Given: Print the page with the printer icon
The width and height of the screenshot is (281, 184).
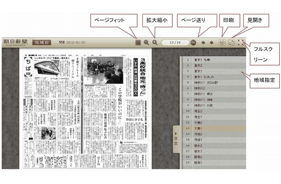Looking at the screenshot, I should pos(222,42).
